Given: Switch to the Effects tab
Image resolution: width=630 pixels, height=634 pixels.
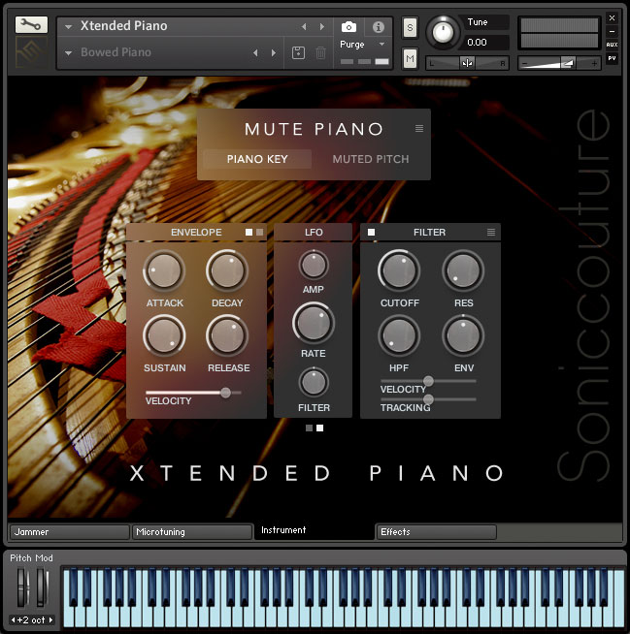Looking at the screenshot, I should 437,531.
